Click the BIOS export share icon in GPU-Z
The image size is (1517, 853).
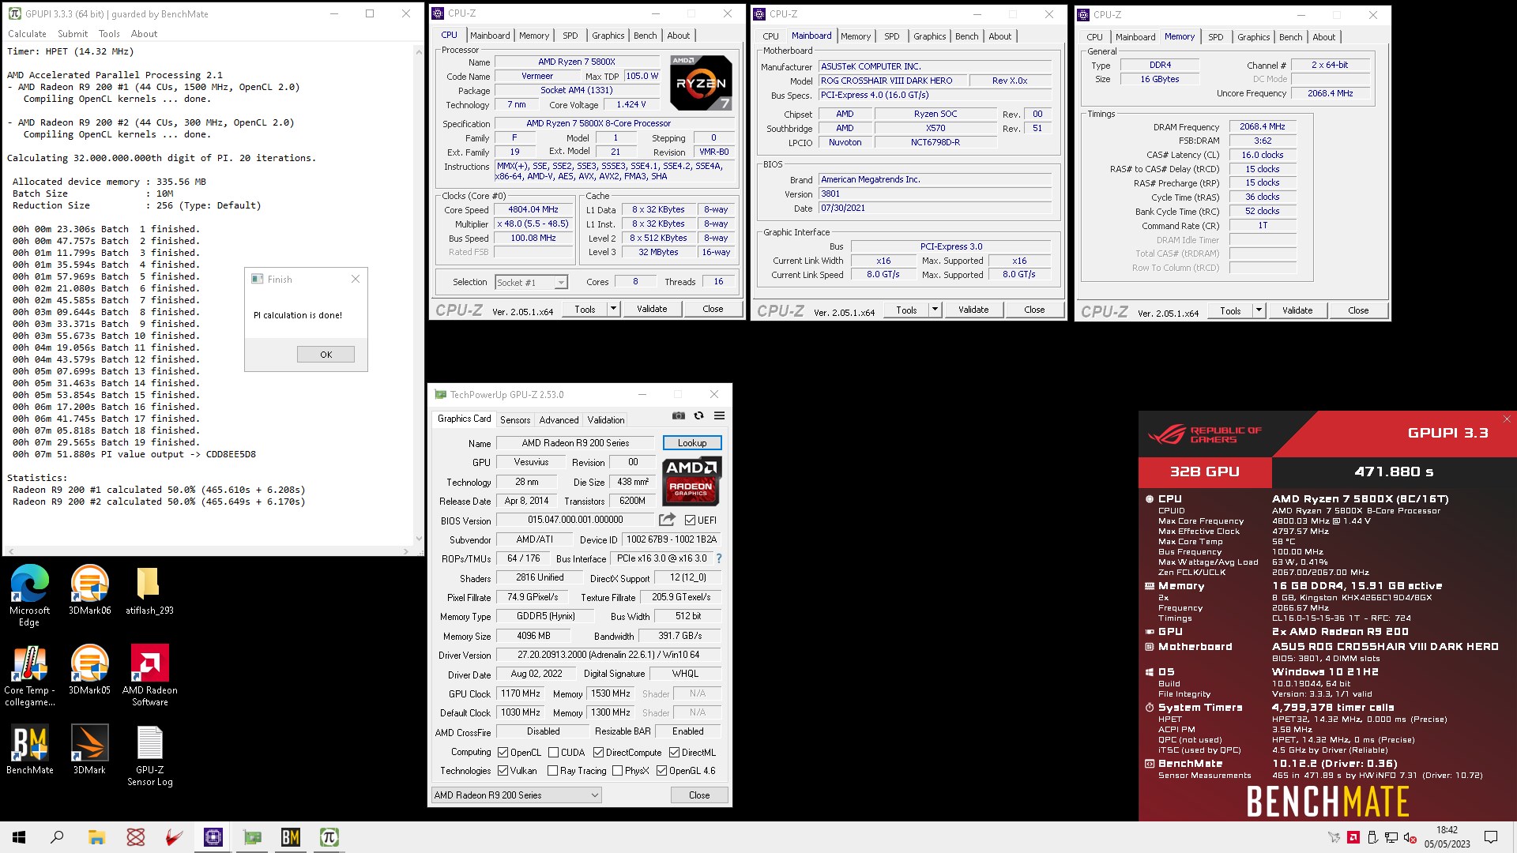point(667,520)
